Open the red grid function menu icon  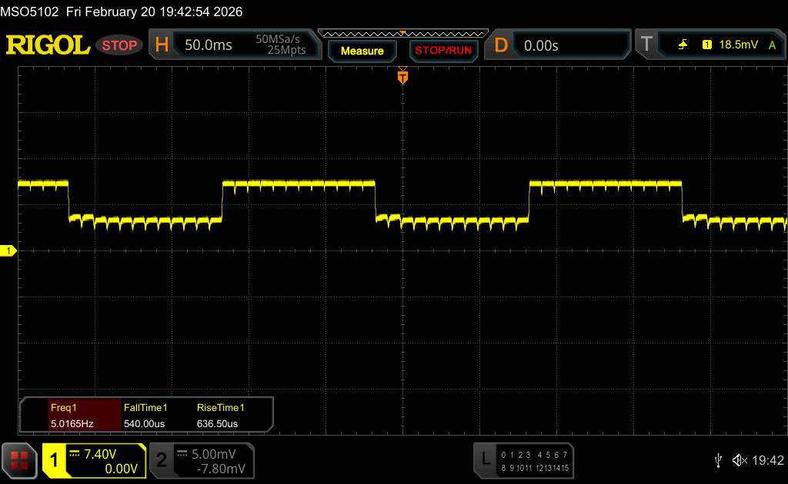(19, 460)
